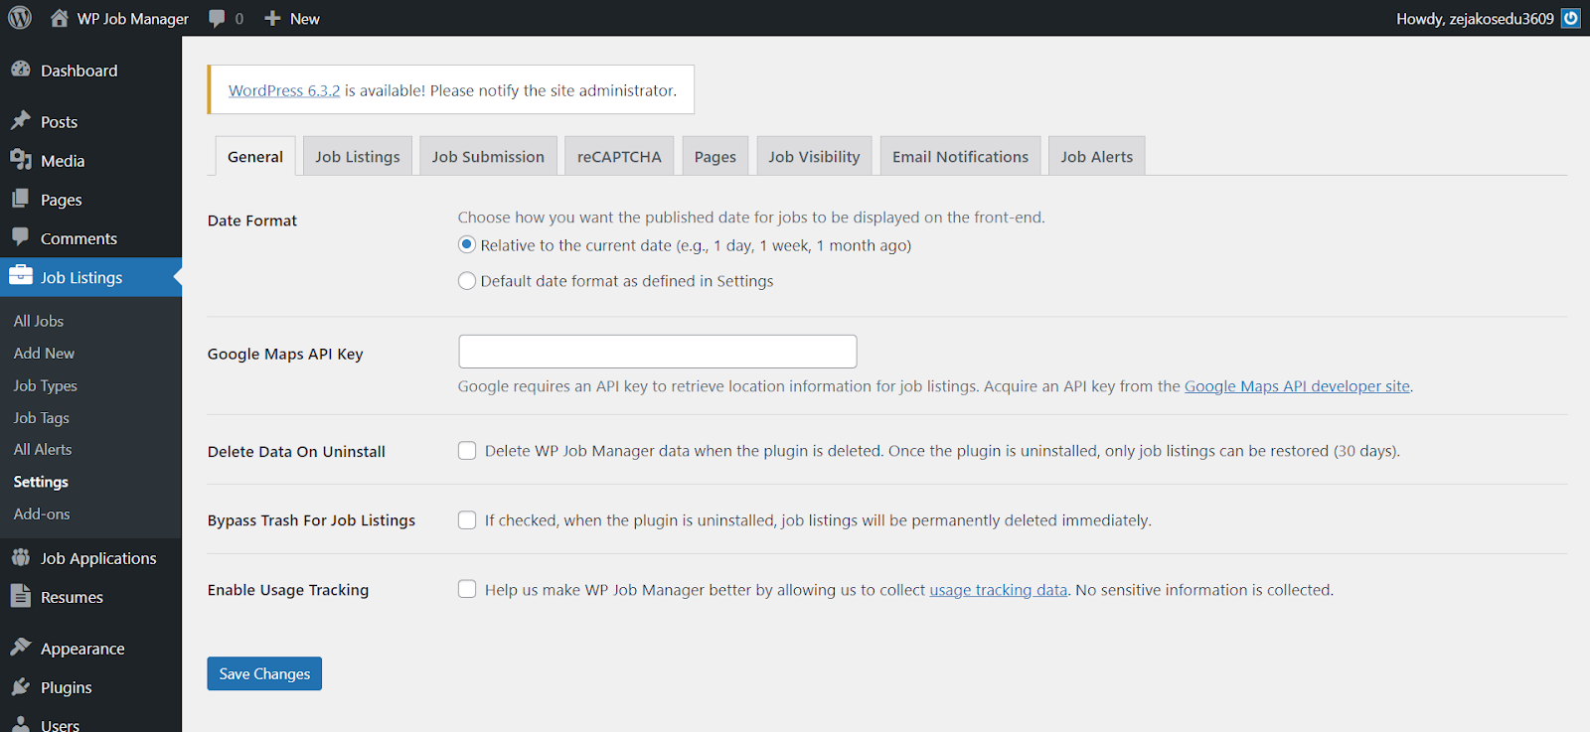This screenshot has height=732, width=1590.
Task: Click the Posts pushpin icon
Action: tap(21, 121)
